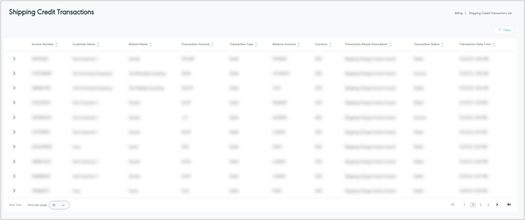This screenshot has height=220, width=525.
Task: Expand the fifth transaction row
Action: click(x=14, y=117)
